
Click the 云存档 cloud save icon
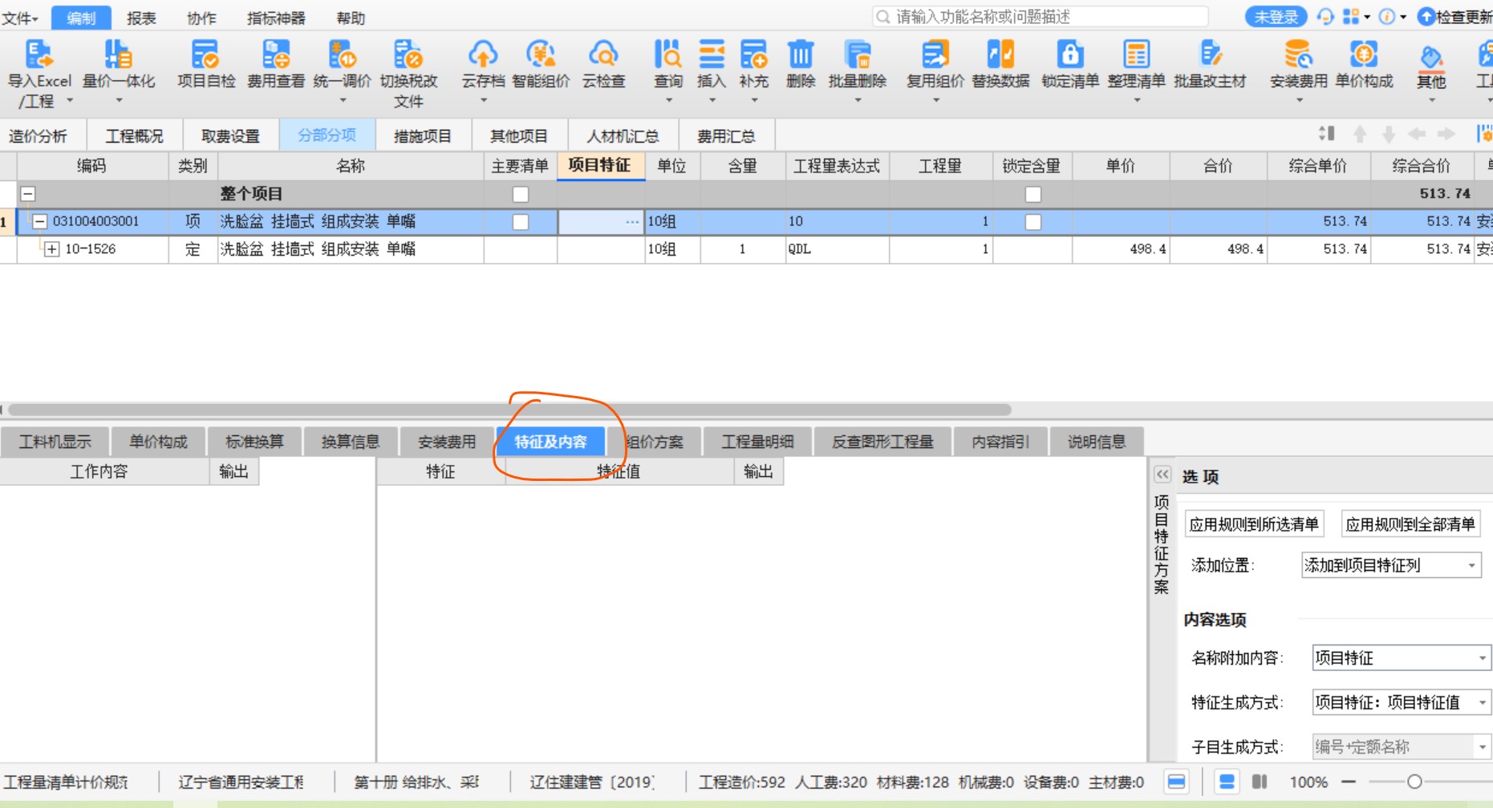[x=483, y=55]
